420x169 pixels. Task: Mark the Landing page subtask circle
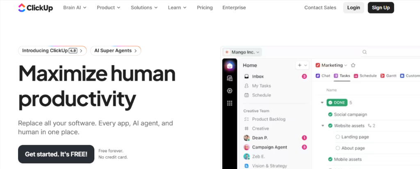pyautogui.click(x=338, y=137)
